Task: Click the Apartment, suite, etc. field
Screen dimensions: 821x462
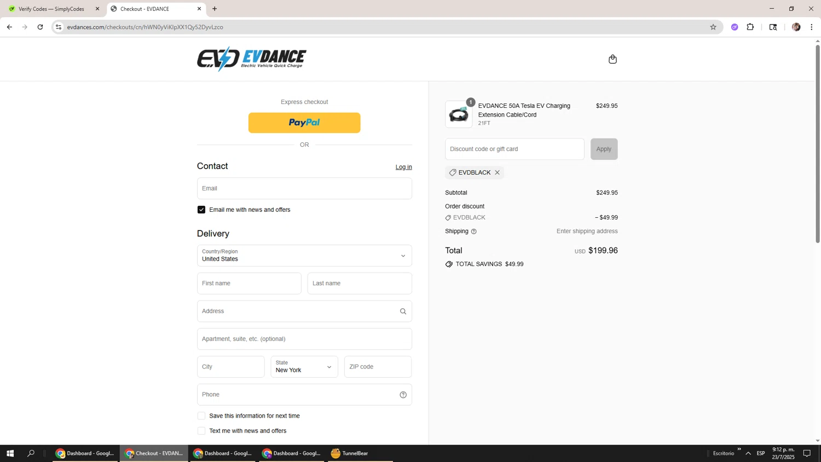Action: [304, 339]
